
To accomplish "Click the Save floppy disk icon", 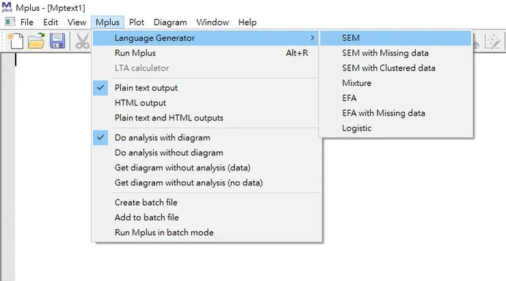I will [57, 40].
